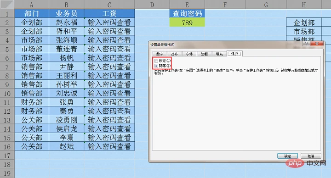Click the green password cell 789
Screen dimensions: 331x178
click(187, 22)
